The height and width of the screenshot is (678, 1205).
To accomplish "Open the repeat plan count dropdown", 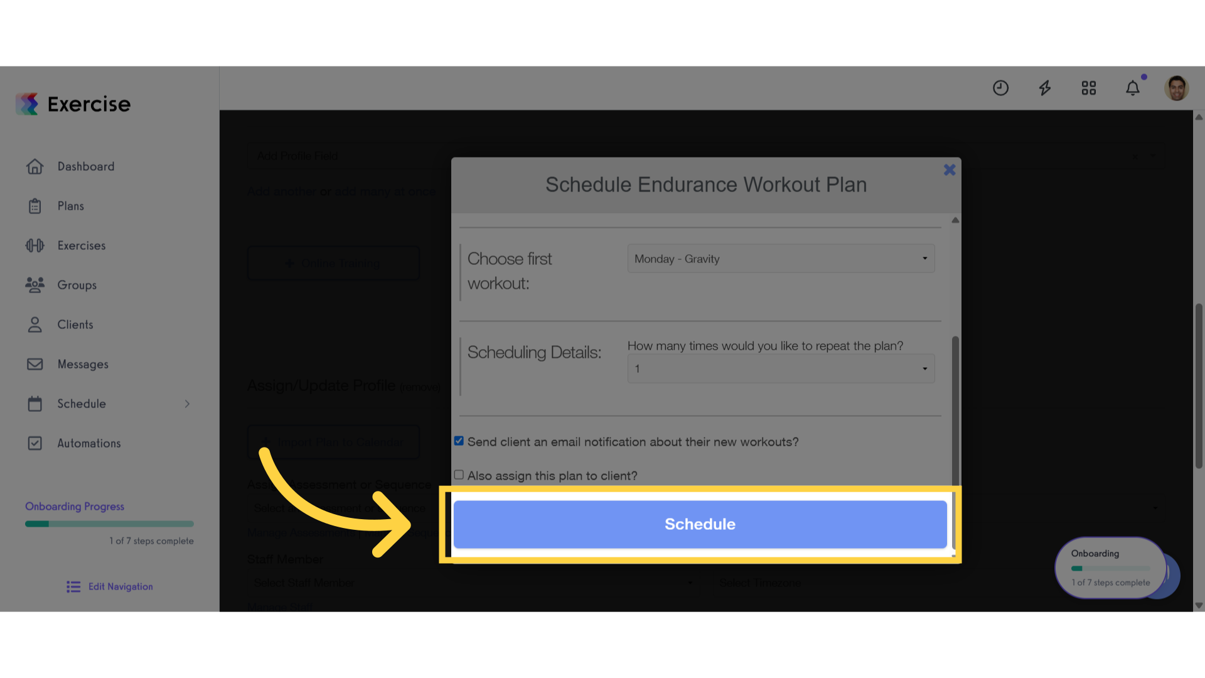I will tap(781, 369).
